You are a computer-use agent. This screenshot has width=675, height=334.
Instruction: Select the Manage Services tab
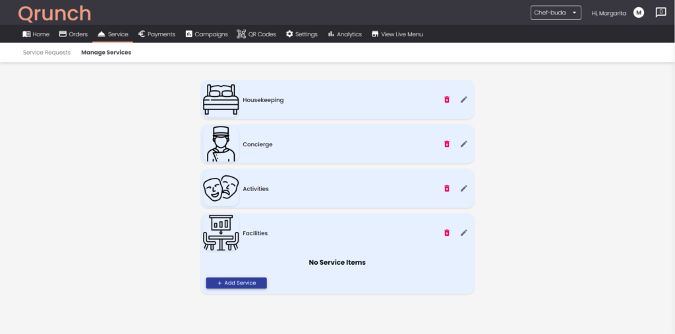[x=106, y=53]
